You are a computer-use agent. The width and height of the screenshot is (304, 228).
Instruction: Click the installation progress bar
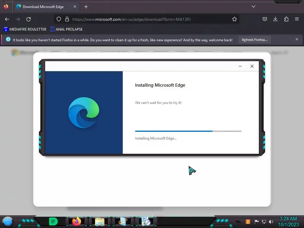[188, 131]
